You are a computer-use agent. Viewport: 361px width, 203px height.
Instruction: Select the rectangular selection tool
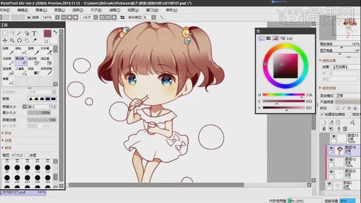5,33
